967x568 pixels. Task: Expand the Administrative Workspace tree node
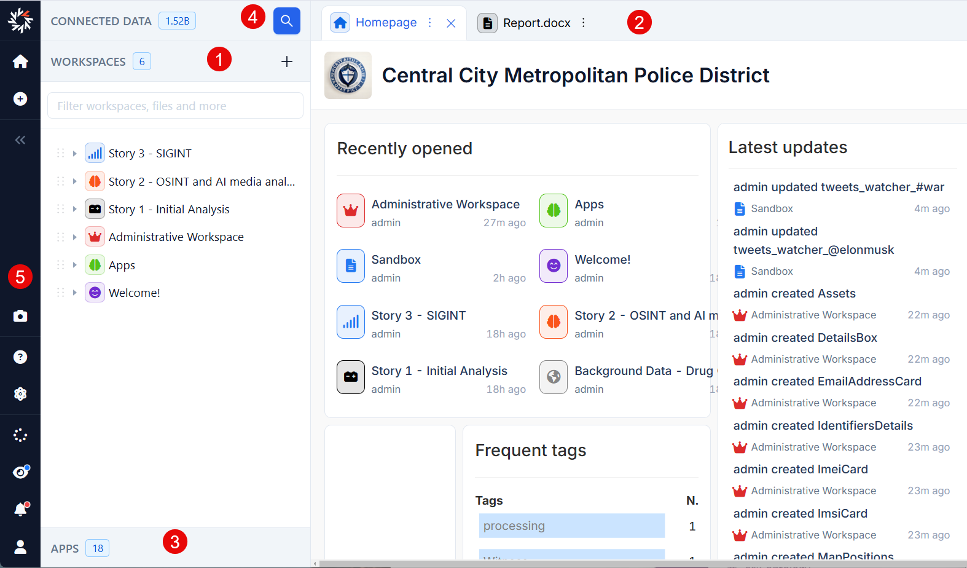point(74,237)
